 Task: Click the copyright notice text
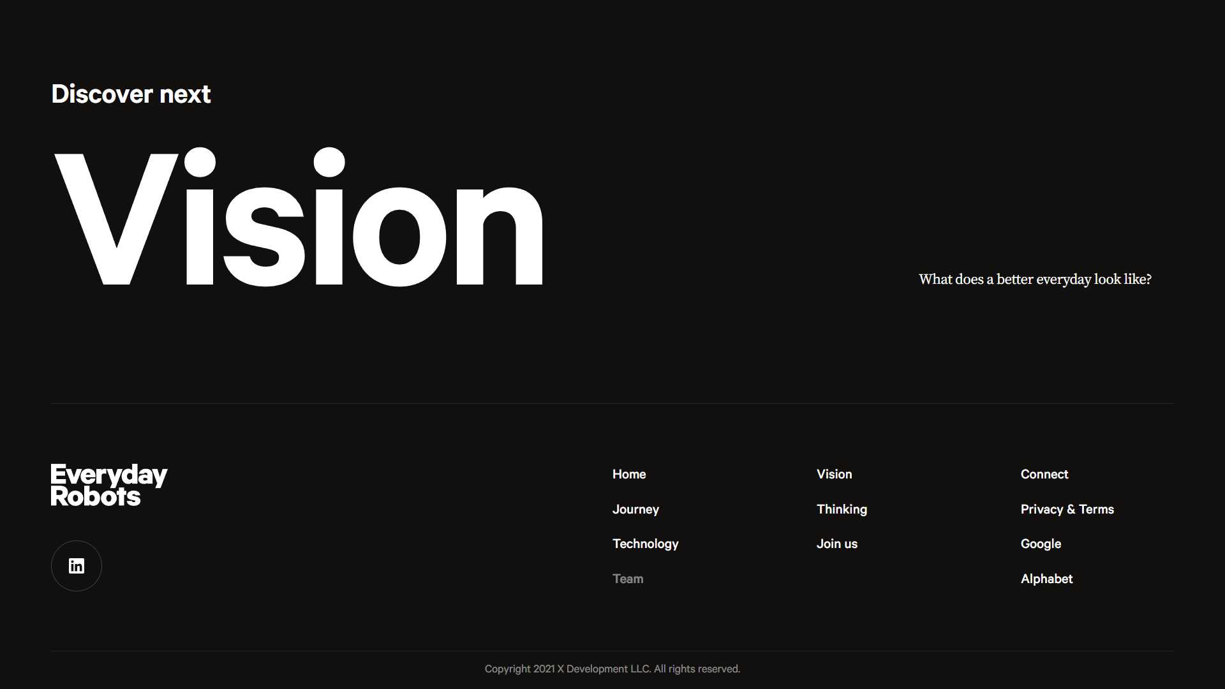(x=612, y=669)
